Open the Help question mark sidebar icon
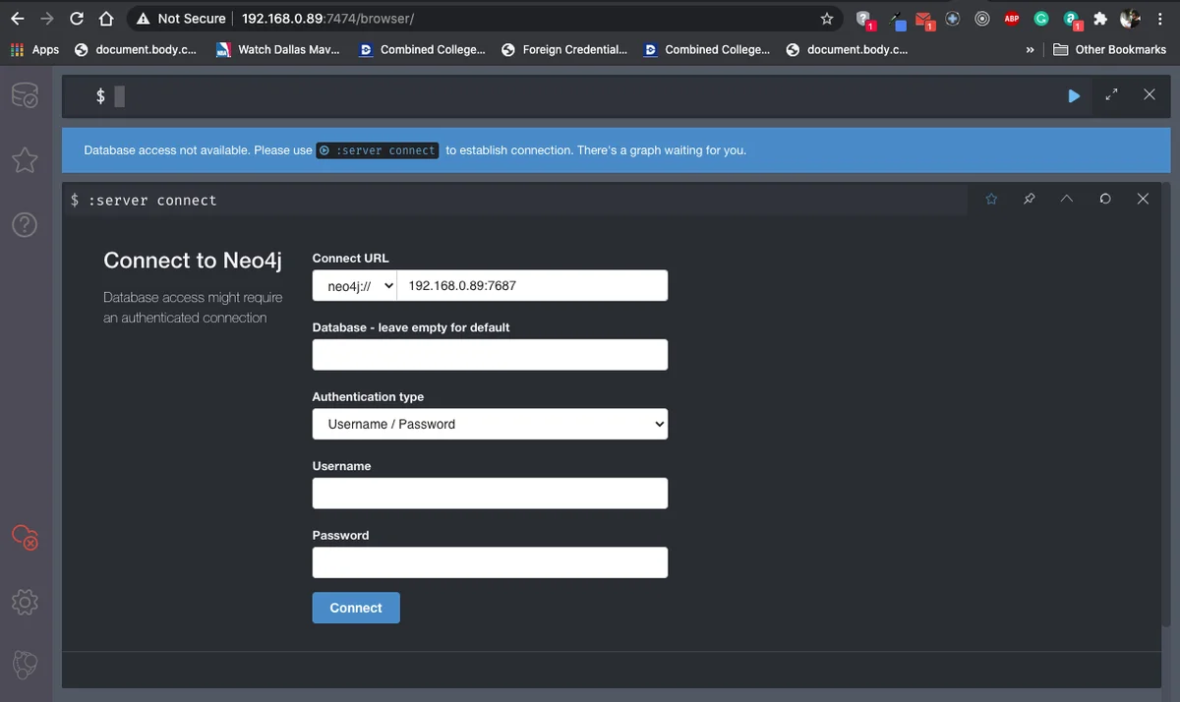Screen dimensions: 1180x702 pos(25,224)
